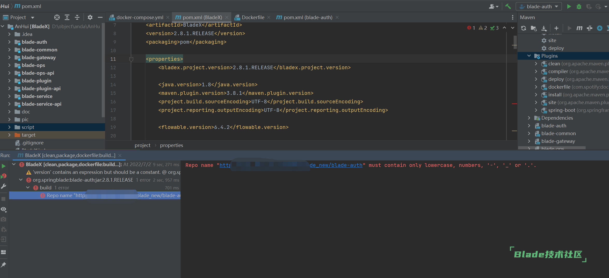Viewport: 609px width, 278px height.
Task: Click Generate Sources and Update Folders icon
Action: click(x=534, y=28)
